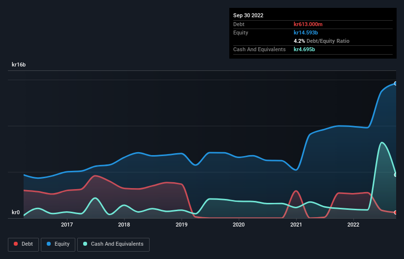Click the red Debt endpoint marker

coord(396,213)
